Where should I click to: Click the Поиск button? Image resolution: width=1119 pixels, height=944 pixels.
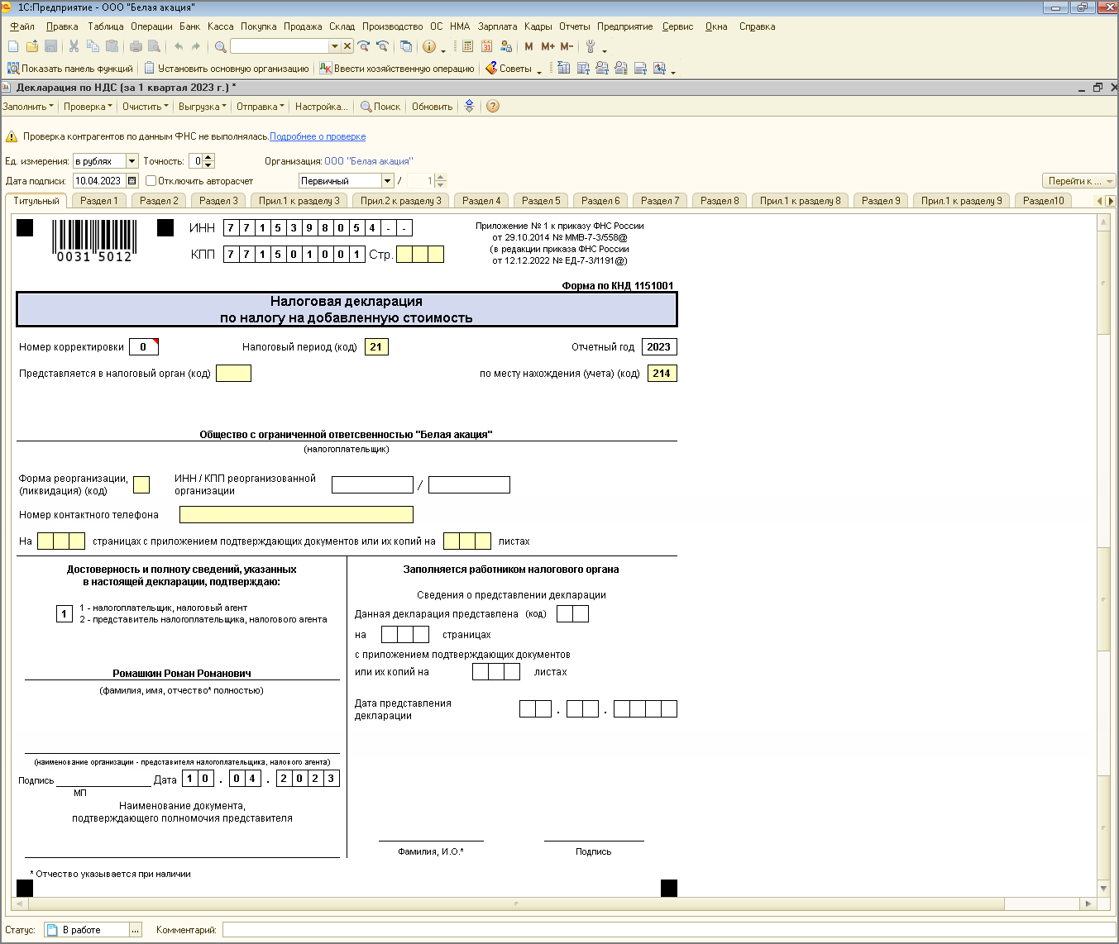(380, 107)
